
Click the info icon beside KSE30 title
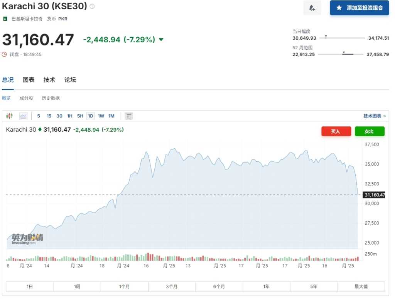coord(92,7)
